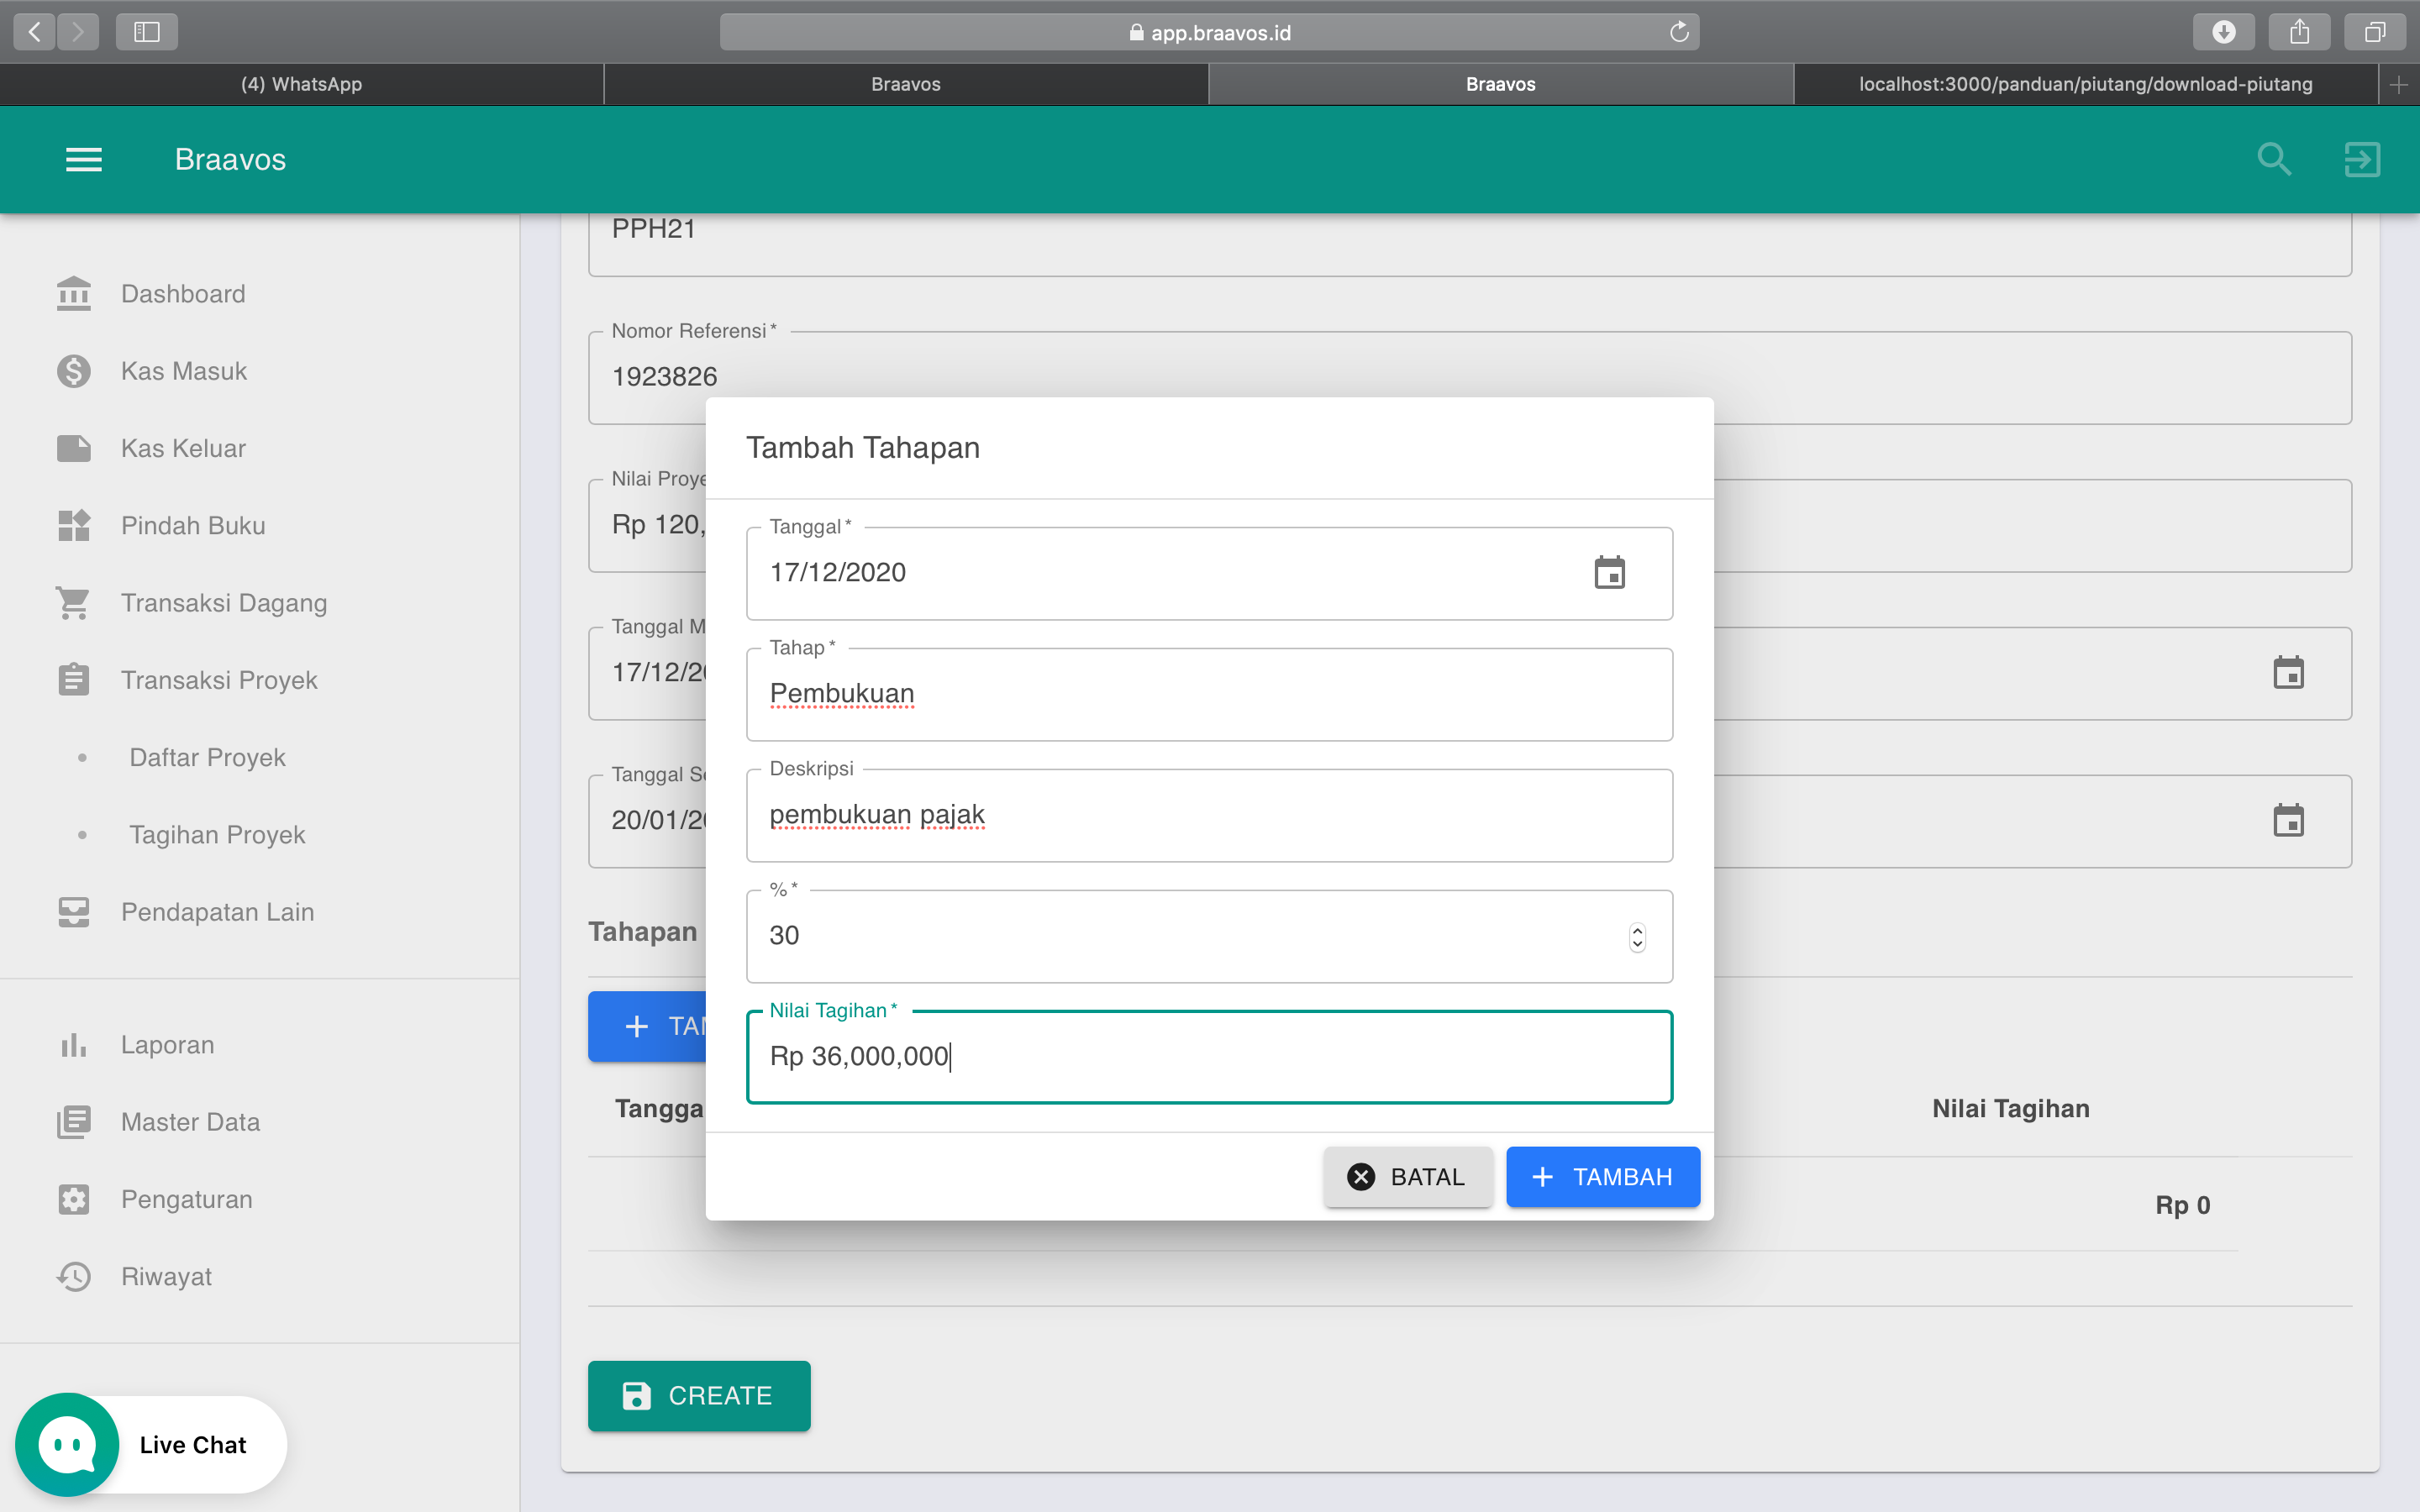Screen dimensions: 2420x1512
Task: Switch to the WhatsApp browser tab
Action: (301, 84)
